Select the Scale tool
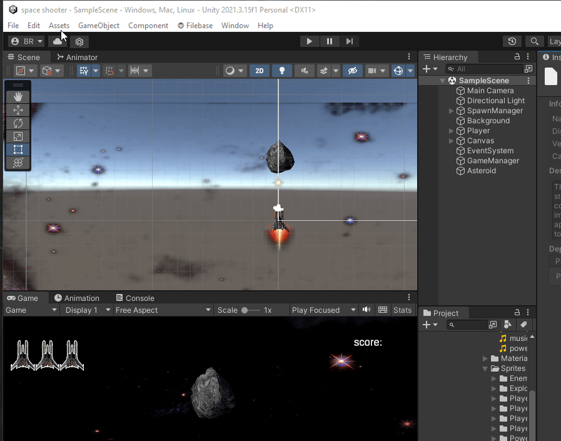561x441 pixels. coord(18,136)
